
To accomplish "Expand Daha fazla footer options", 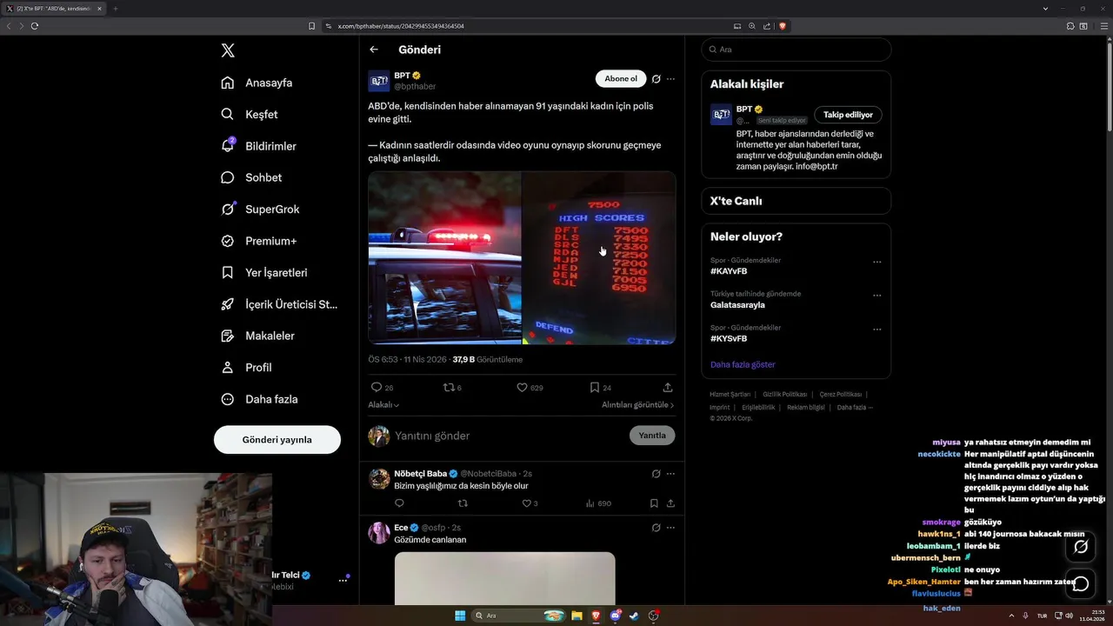I will (854, 408).
